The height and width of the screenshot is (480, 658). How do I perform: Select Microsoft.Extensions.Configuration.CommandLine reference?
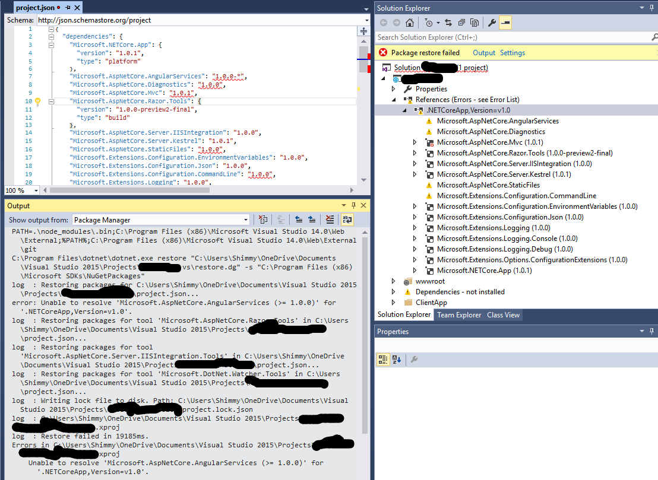click(517, 196)
